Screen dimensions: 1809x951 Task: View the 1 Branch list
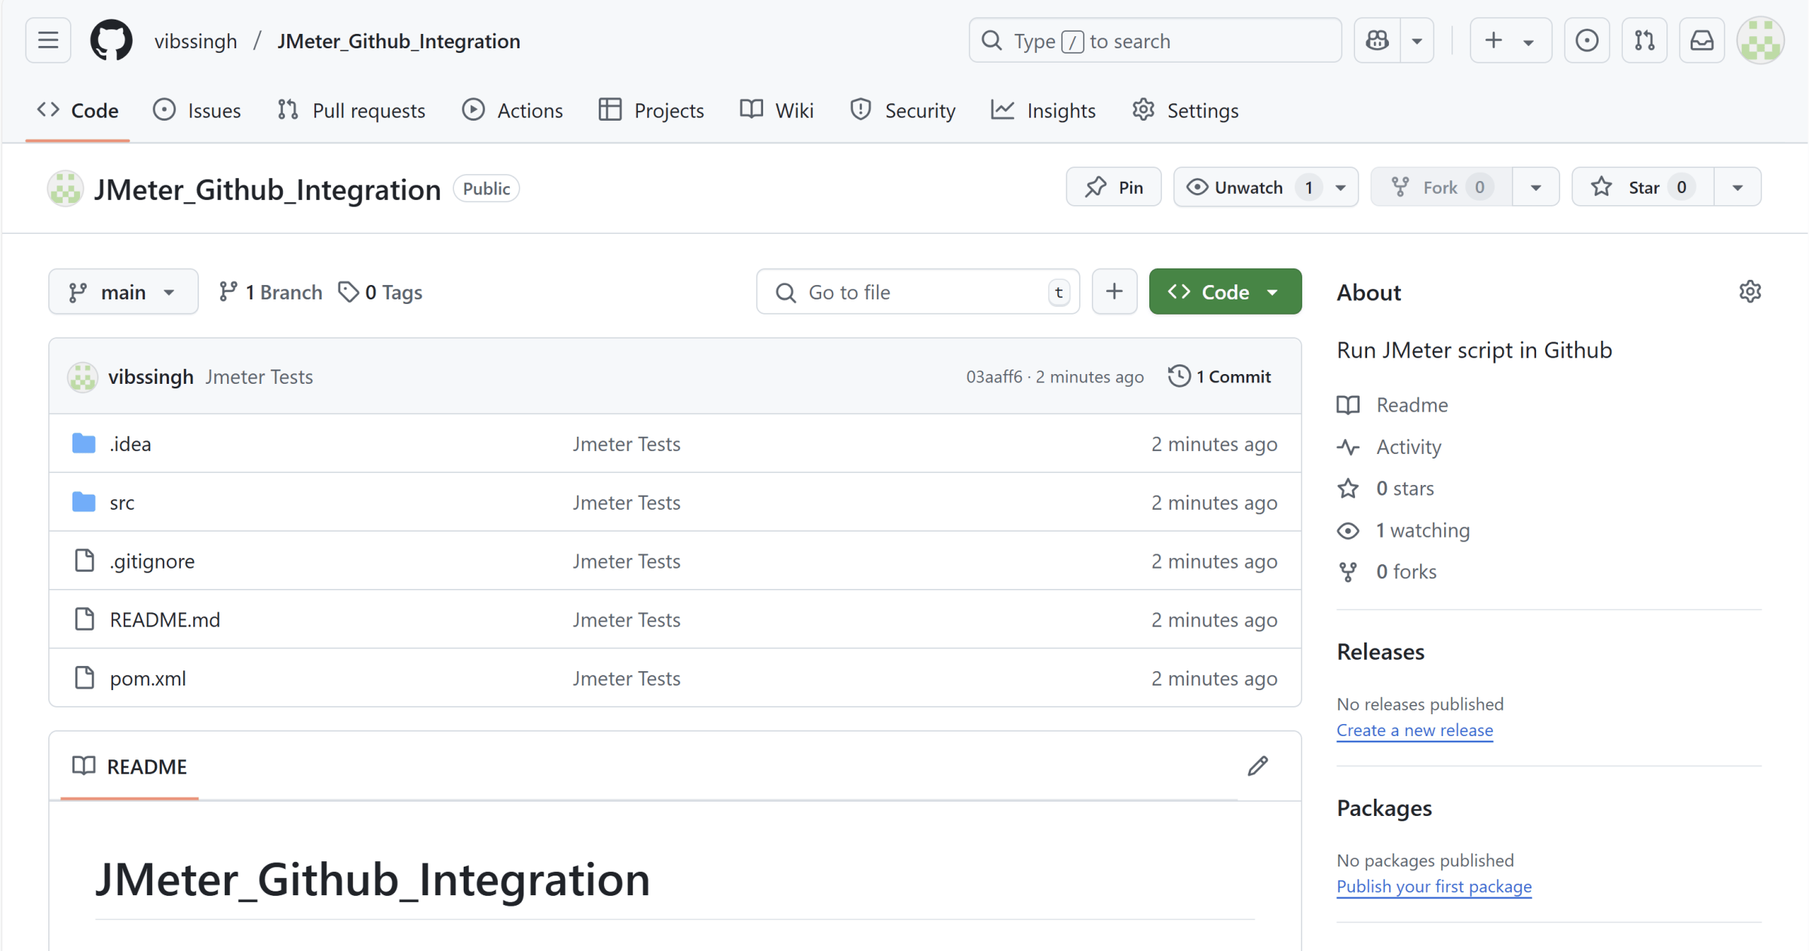tap(271, 292)
